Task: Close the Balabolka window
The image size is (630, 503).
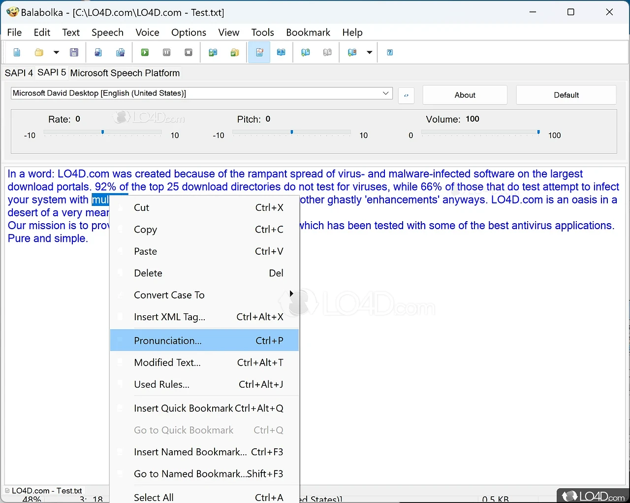Action: click(609, 12)
